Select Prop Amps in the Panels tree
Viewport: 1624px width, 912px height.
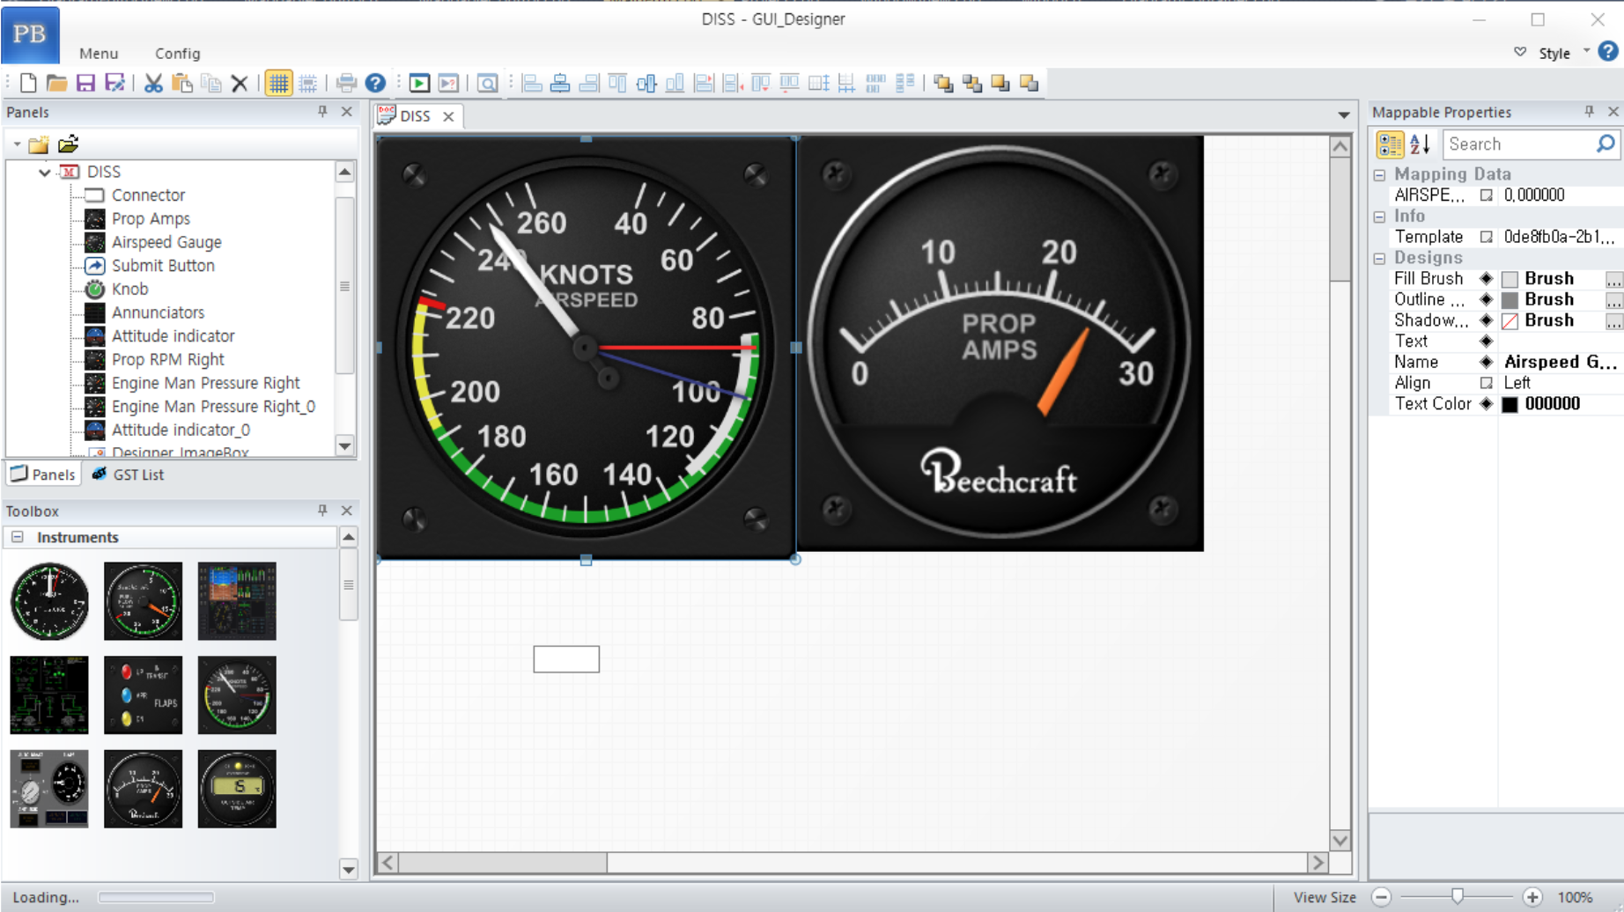[151, 218]
